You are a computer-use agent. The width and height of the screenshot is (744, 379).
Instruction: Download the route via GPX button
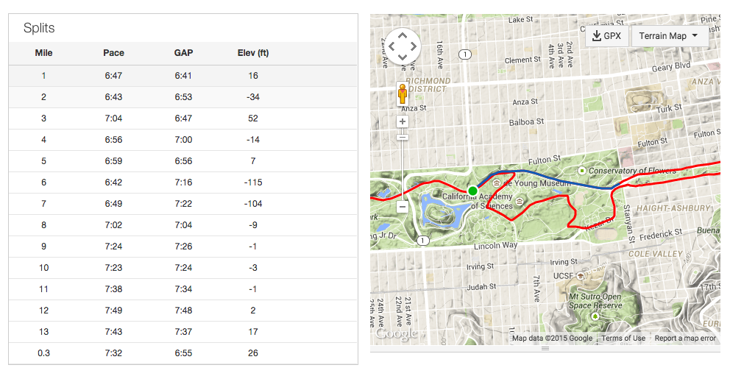point(607,35)
